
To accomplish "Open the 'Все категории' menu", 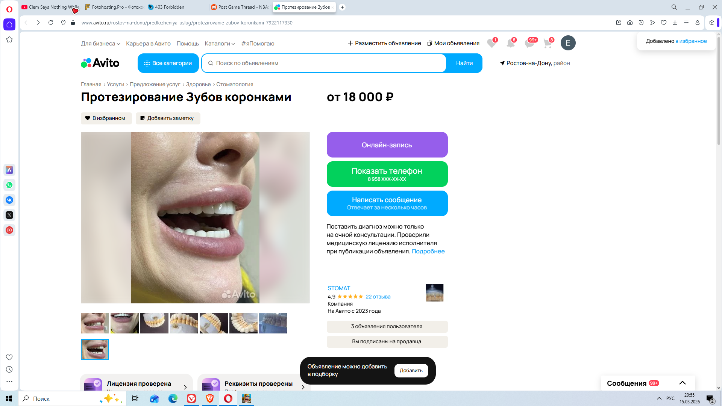I will point(168,63).
